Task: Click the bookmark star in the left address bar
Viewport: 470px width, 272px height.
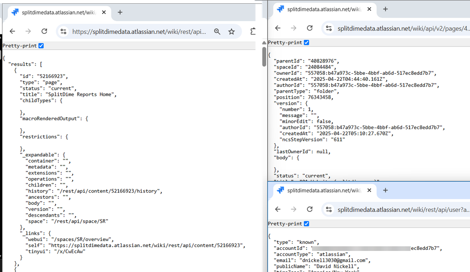Action: click(231, 31)
